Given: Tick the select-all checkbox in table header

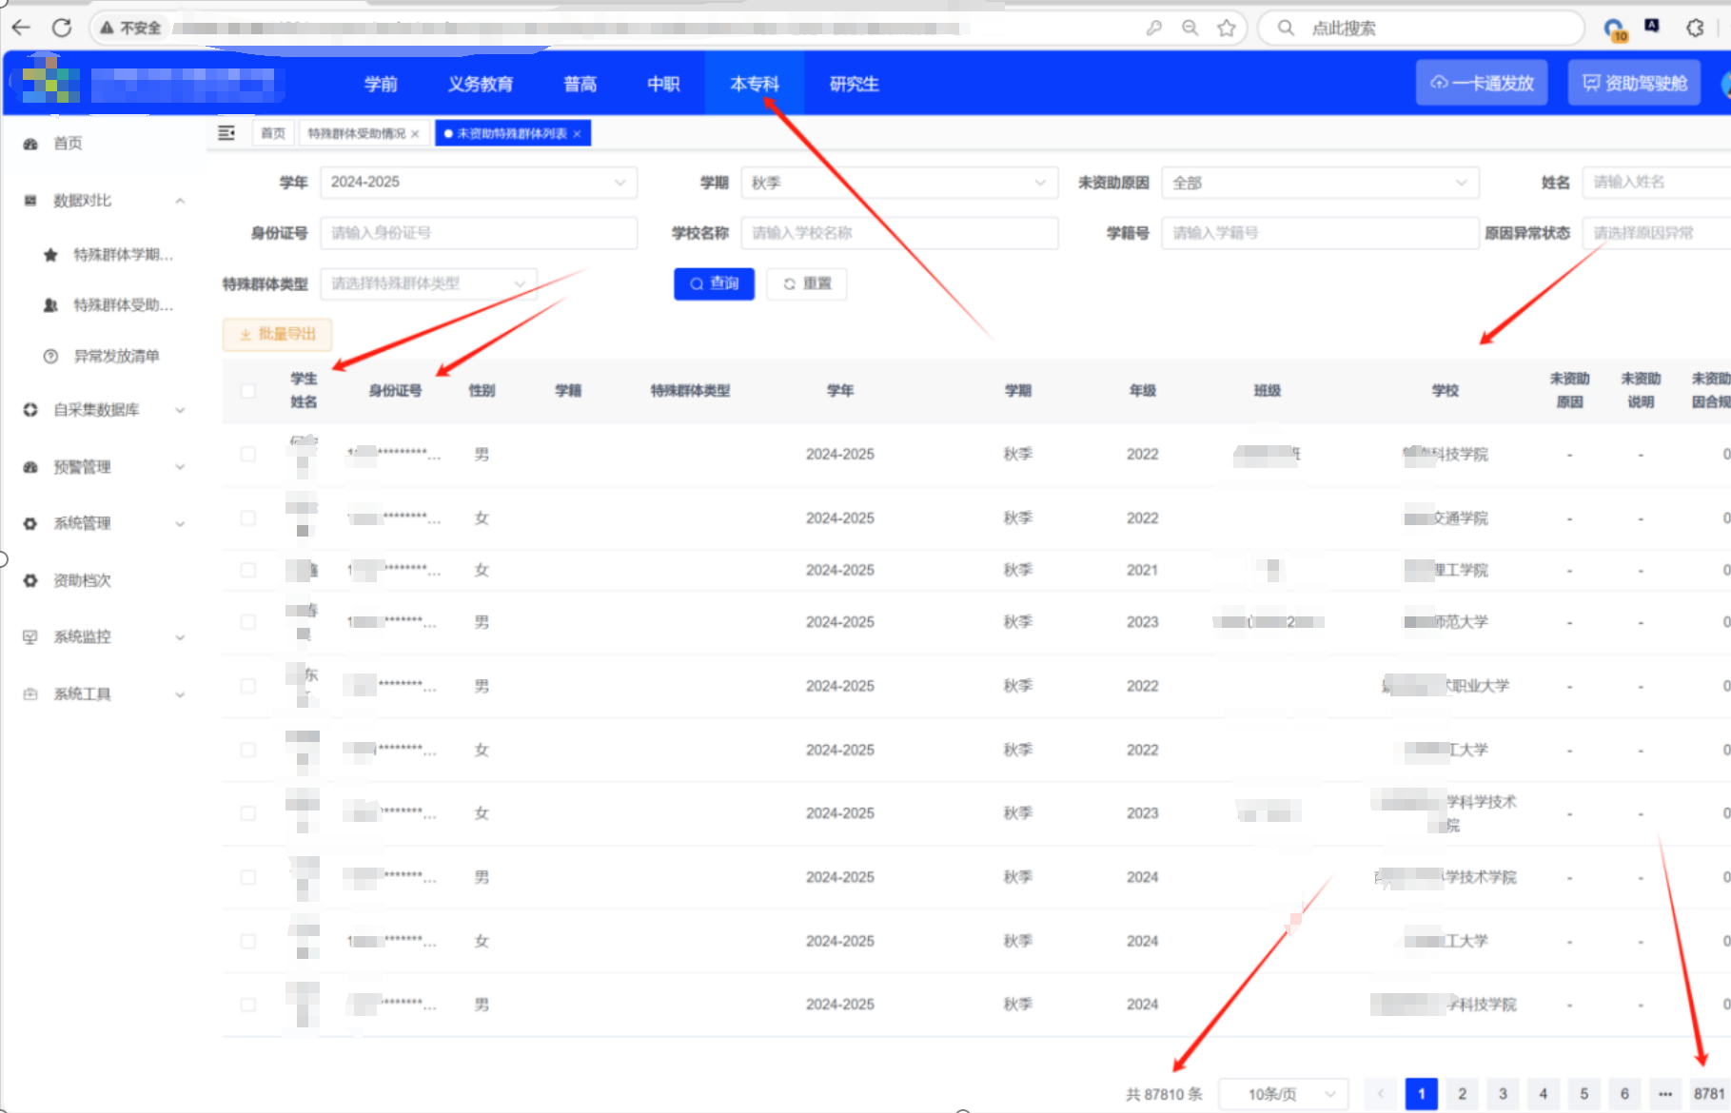Looking at the screenshot, I should click(x=248, y=391).
